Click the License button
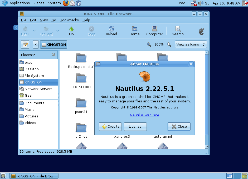The height and width of the screenshot is (179, 248). click(x=135, y=127)
